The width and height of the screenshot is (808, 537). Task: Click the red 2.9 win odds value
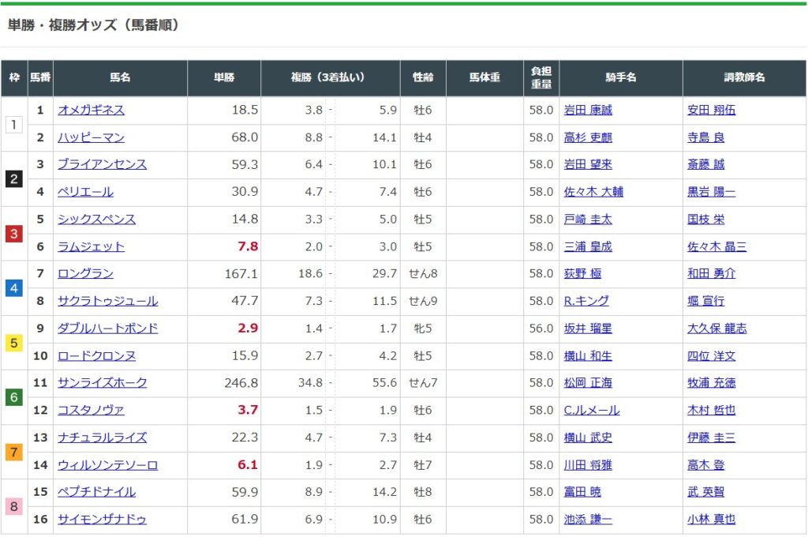(248, 329)
